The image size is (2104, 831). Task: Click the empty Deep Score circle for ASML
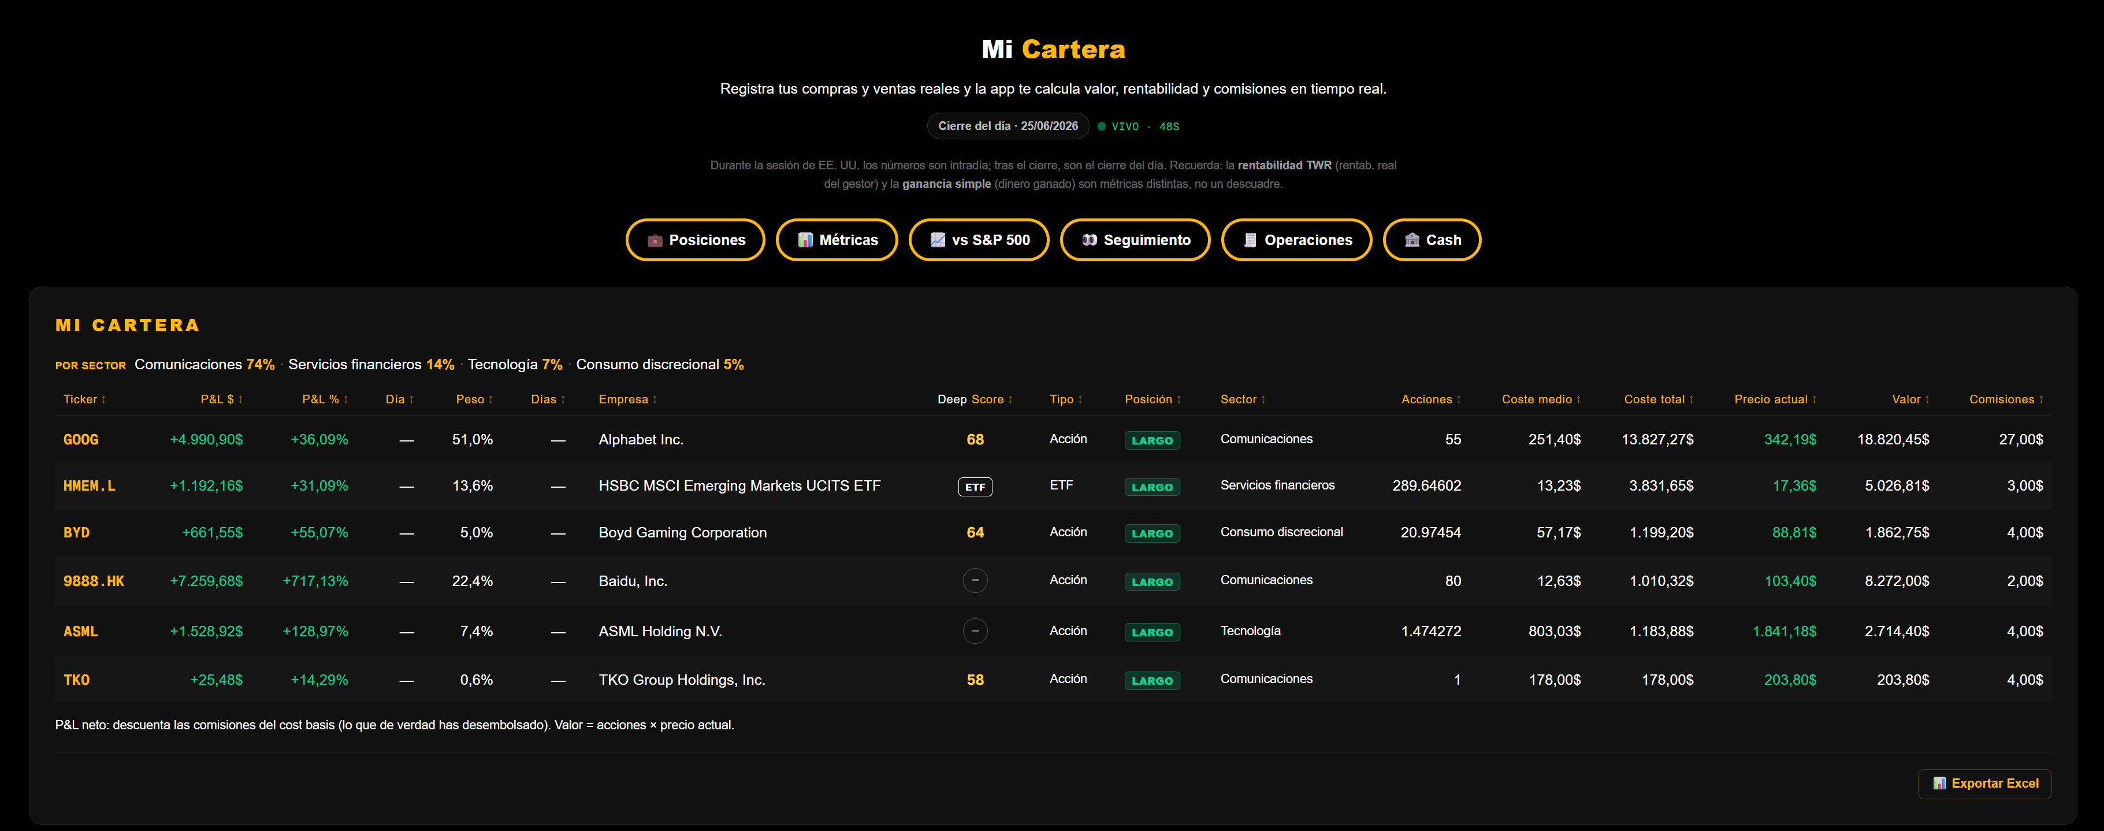975,632
